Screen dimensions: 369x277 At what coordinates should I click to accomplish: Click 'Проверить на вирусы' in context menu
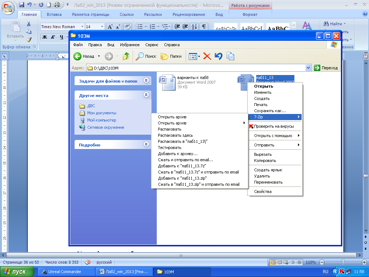click(275, 126)
